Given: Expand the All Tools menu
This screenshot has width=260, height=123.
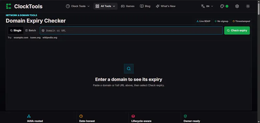Looking at the screenshot, I should click(x=105, y=6).
